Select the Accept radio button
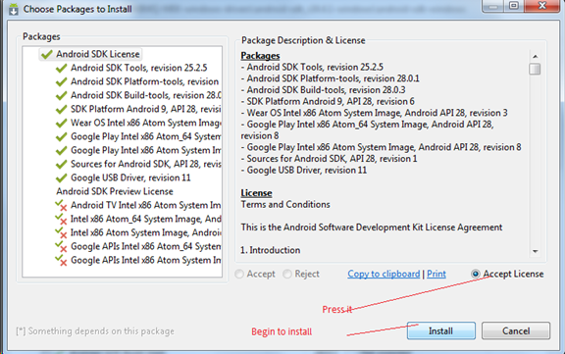Viewport: 565px width, 354px height. coord(239,274)
